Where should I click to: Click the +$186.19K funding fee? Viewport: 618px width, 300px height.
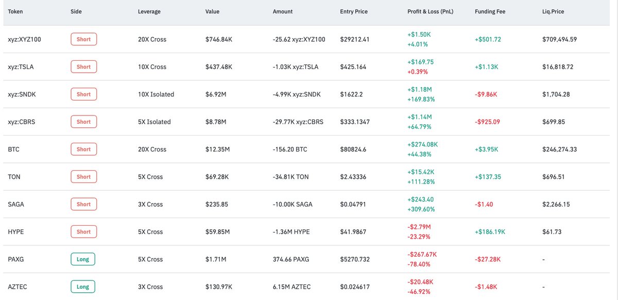pyautogui.click(x=490, y=231)
